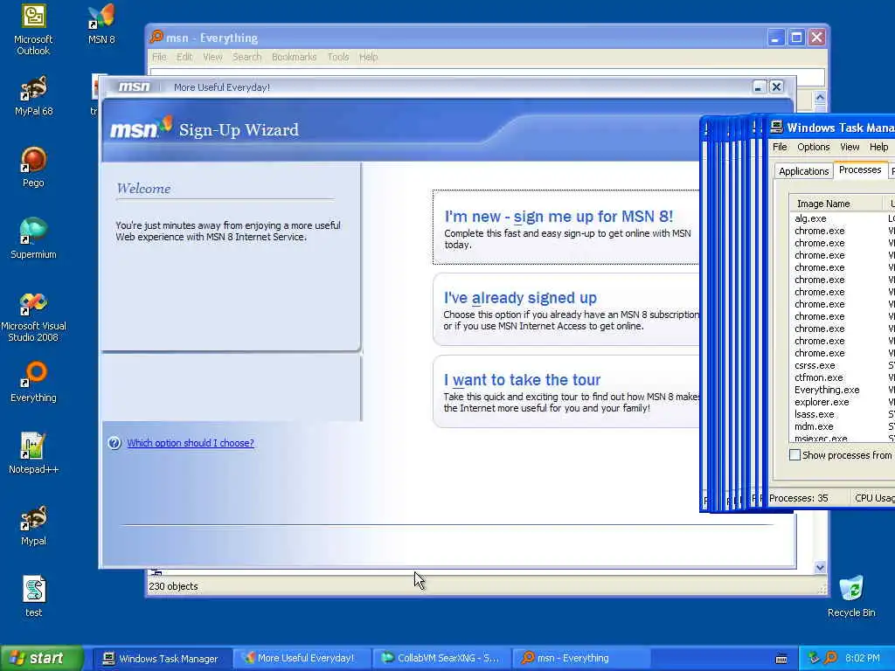Switch to CollabVM SearXNG taskbar button
This screenshot has width=895, height=671.
(441, 659)
